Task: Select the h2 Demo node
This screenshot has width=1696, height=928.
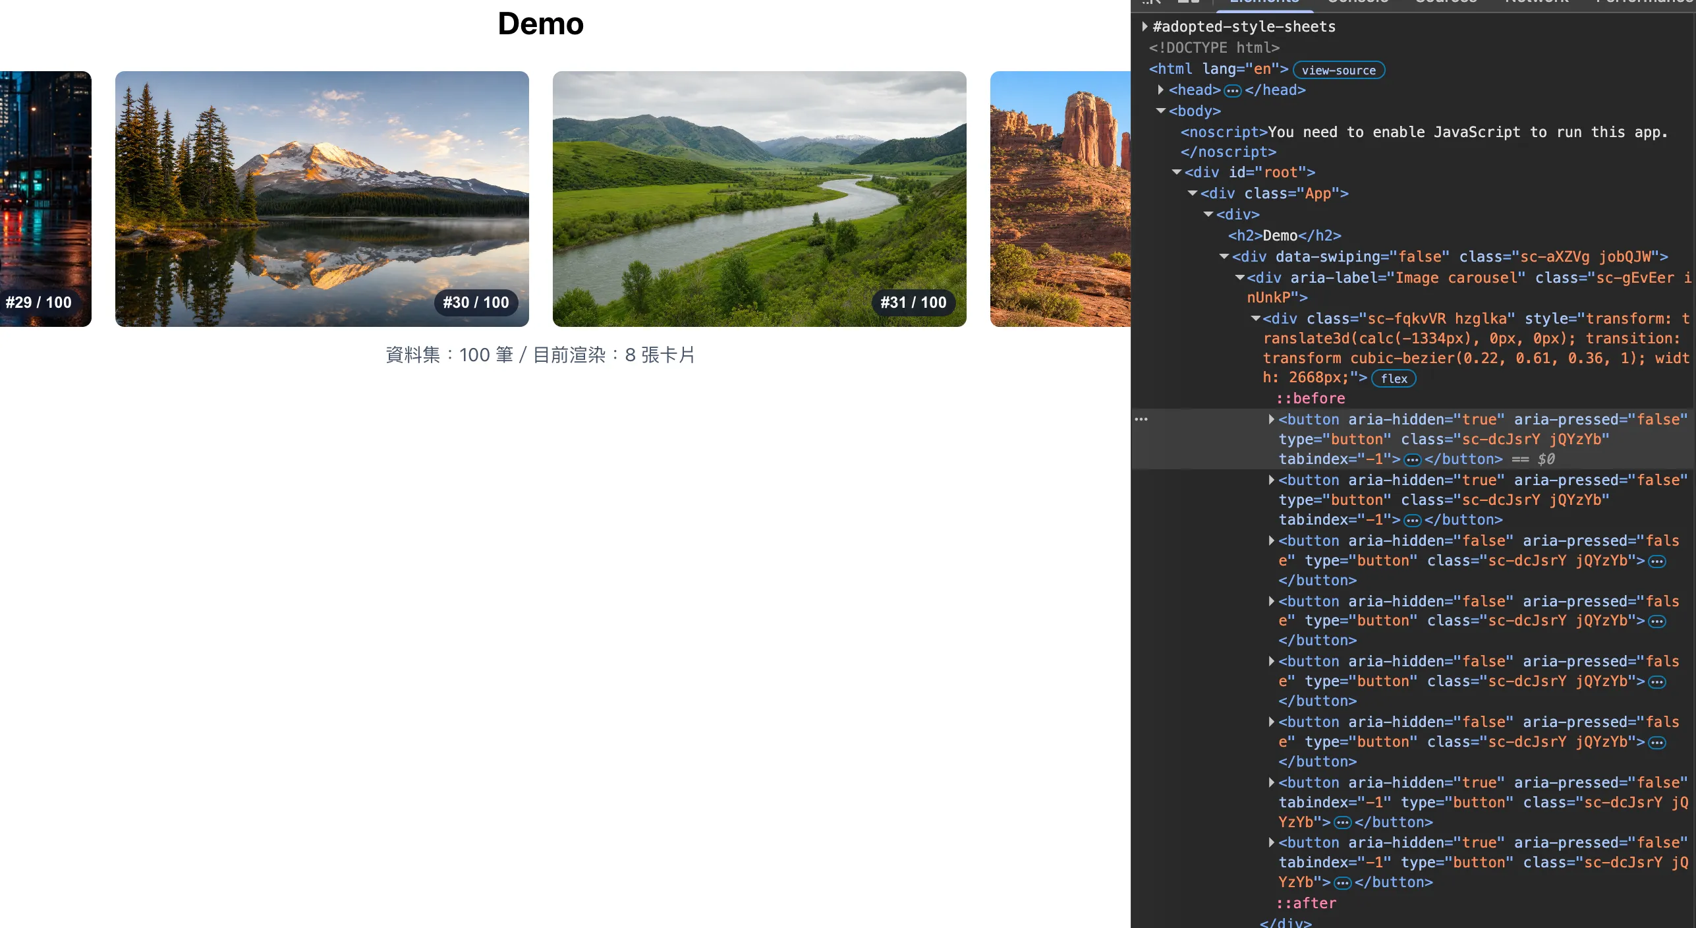Action: 1284,235
